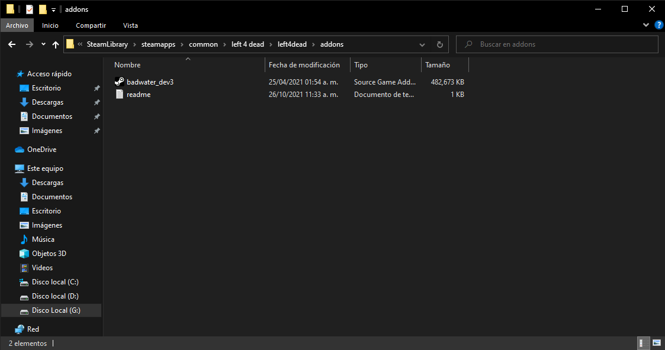Navigate to left4dead breadcrumb segment

pyautogui.click(x=292, y=44)
